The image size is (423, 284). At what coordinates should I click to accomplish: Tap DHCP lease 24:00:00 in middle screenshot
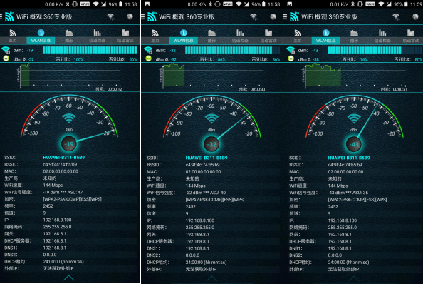206,262
